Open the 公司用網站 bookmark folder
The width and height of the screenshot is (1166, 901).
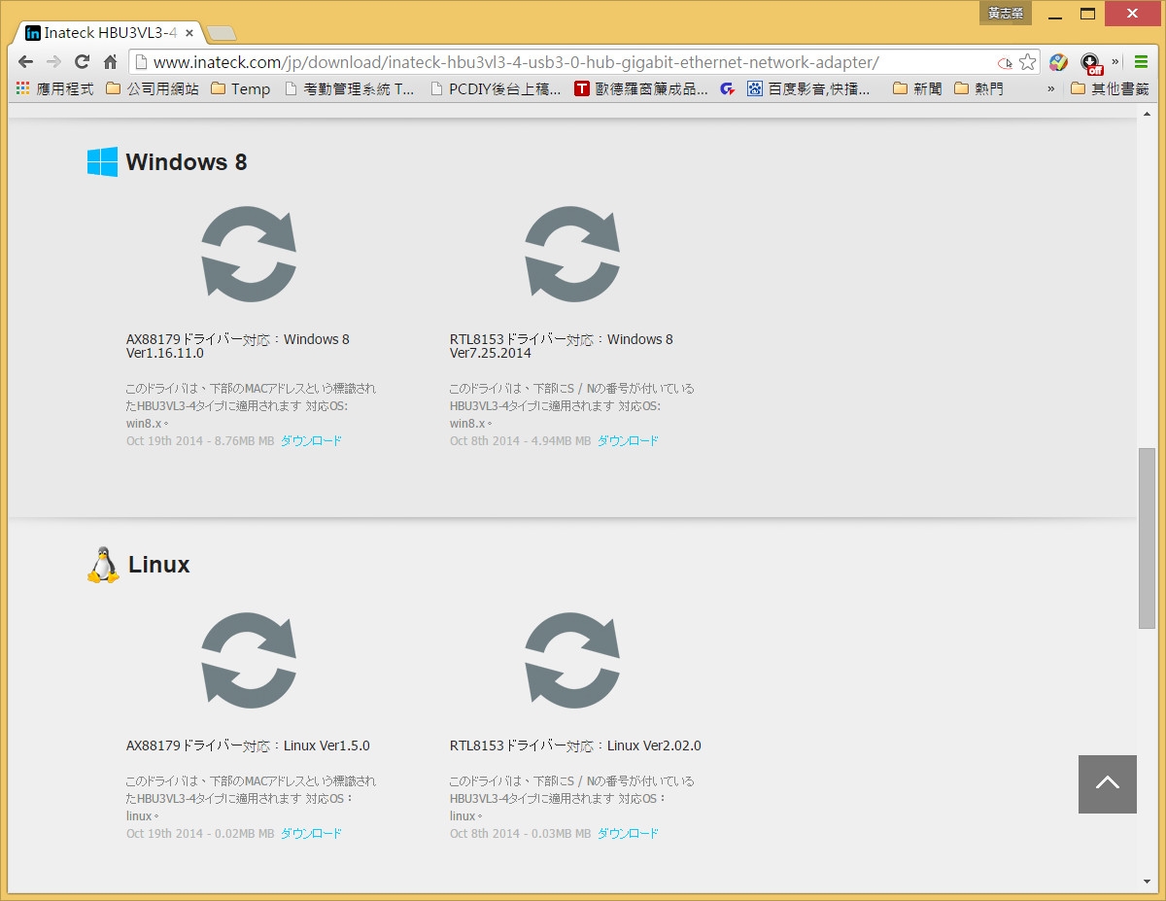(x=152, y=88)
